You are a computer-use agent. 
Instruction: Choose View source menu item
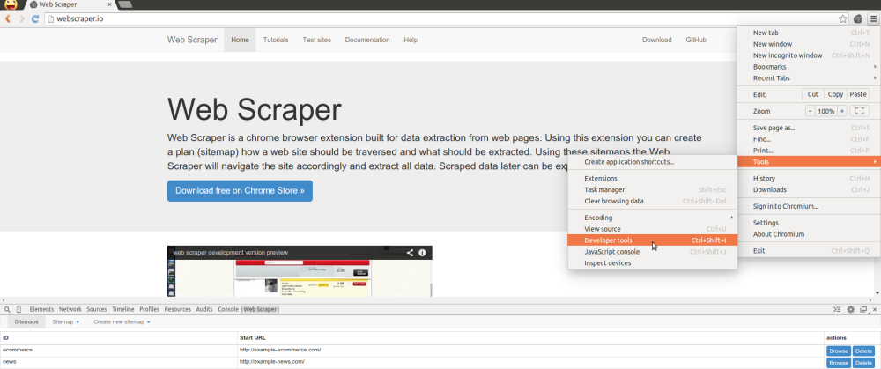652,229
